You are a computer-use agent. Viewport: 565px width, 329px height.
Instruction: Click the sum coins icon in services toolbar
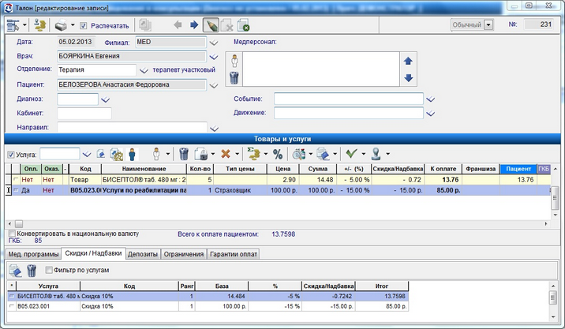click(254, 154)
